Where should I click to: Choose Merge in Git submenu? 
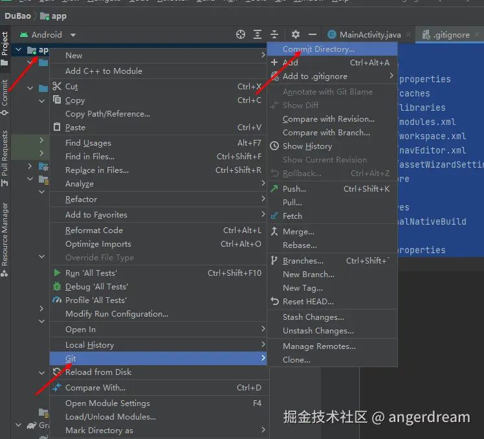point(332,231)
